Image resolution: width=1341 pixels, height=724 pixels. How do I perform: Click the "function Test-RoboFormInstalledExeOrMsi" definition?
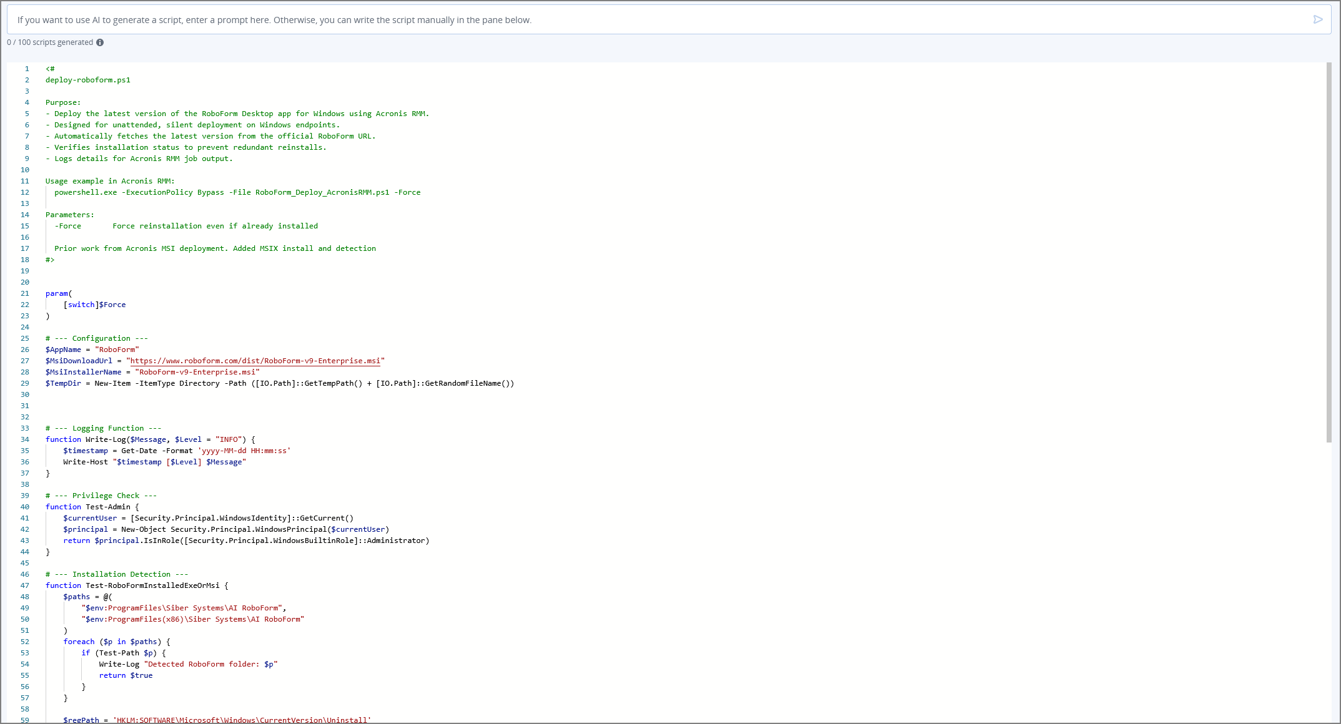tap(137, 585)
